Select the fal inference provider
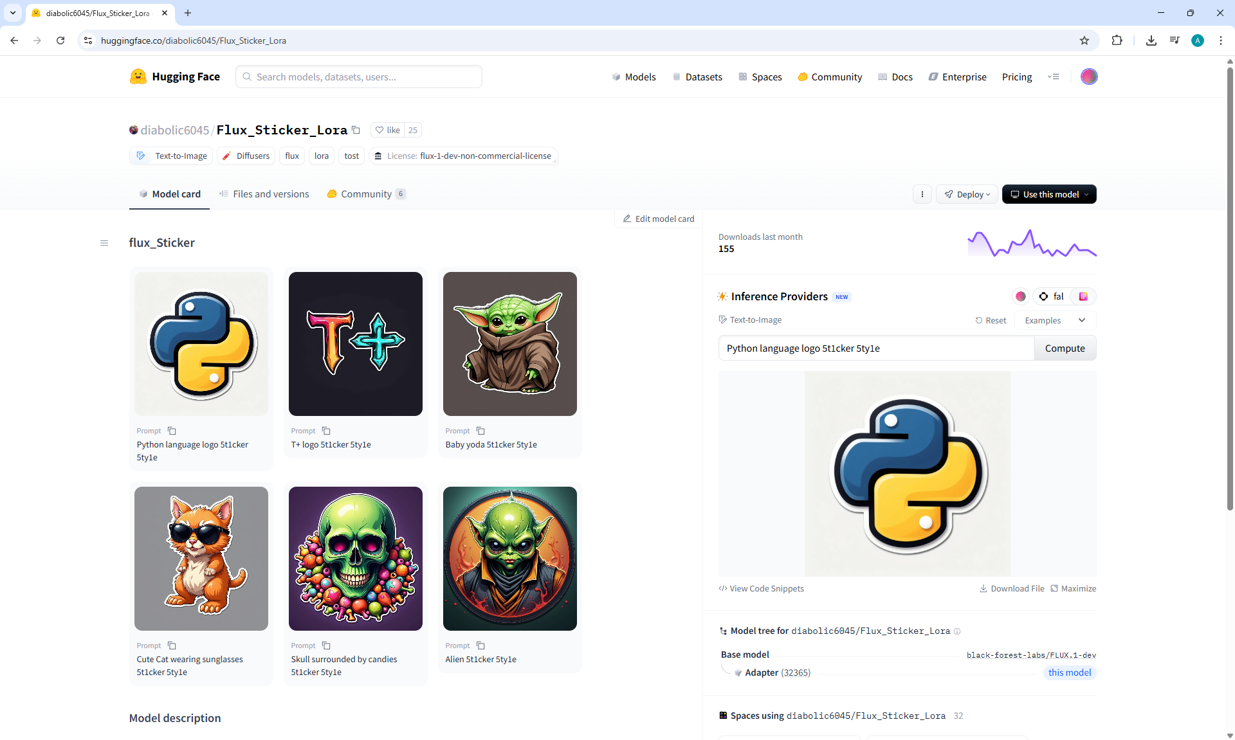Image resolution: width=1235 pixels, height=740 pixels. [1052, 296]
